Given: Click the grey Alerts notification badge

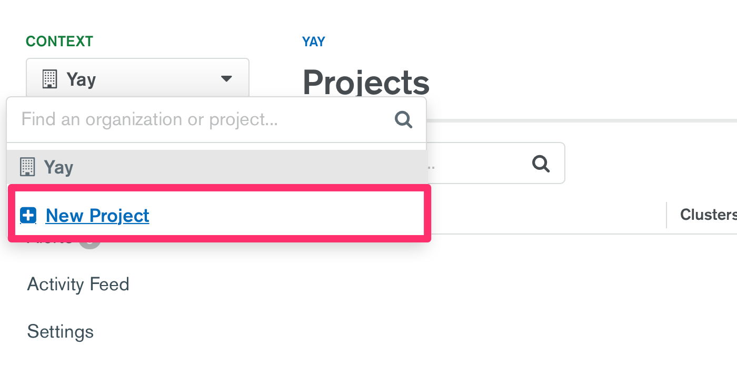Looking at the screenshot, I should [x=89, y=239].
